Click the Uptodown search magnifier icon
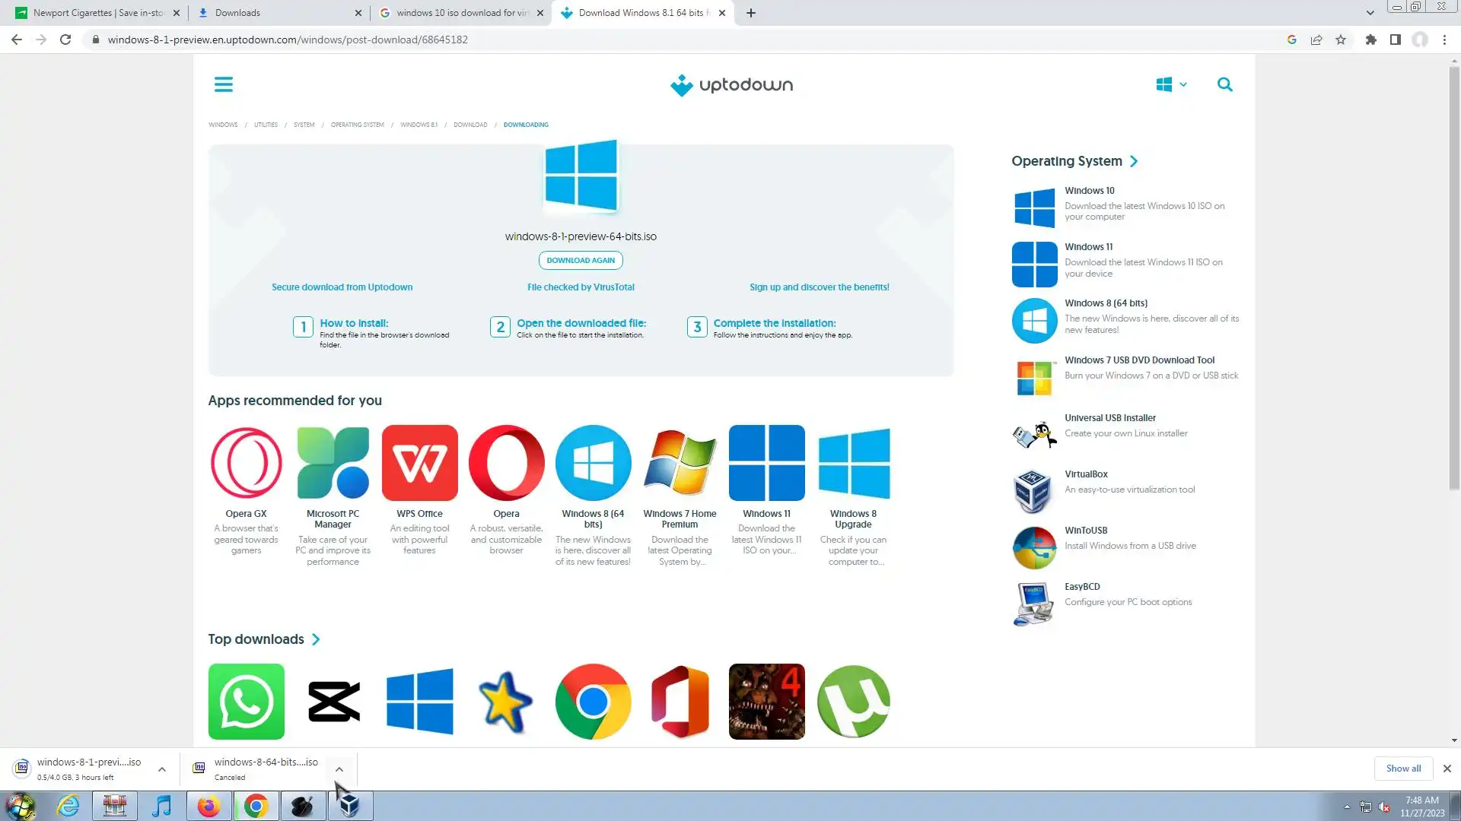 1224,84
